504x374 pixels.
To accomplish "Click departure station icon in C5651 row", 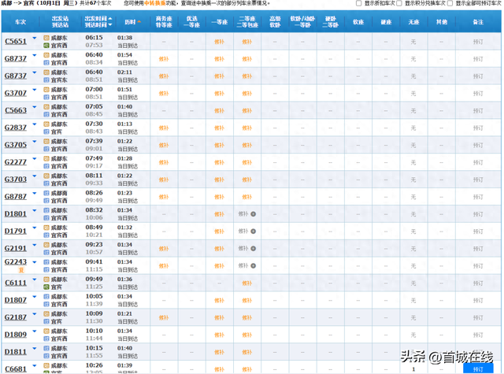I will (x=46, y=38).
